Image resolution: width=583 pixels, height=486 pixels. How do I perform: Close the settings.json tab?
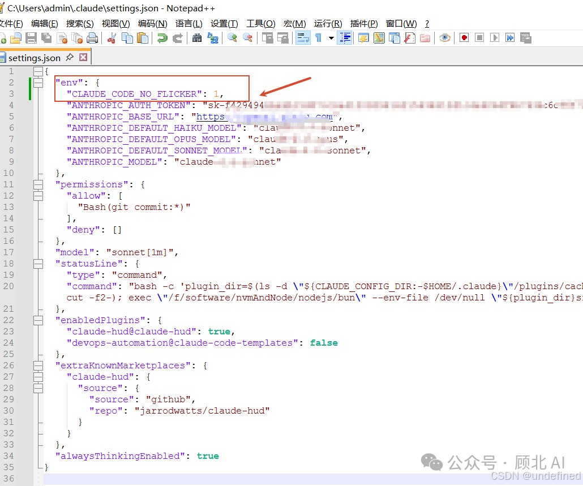tap(83, 57)
